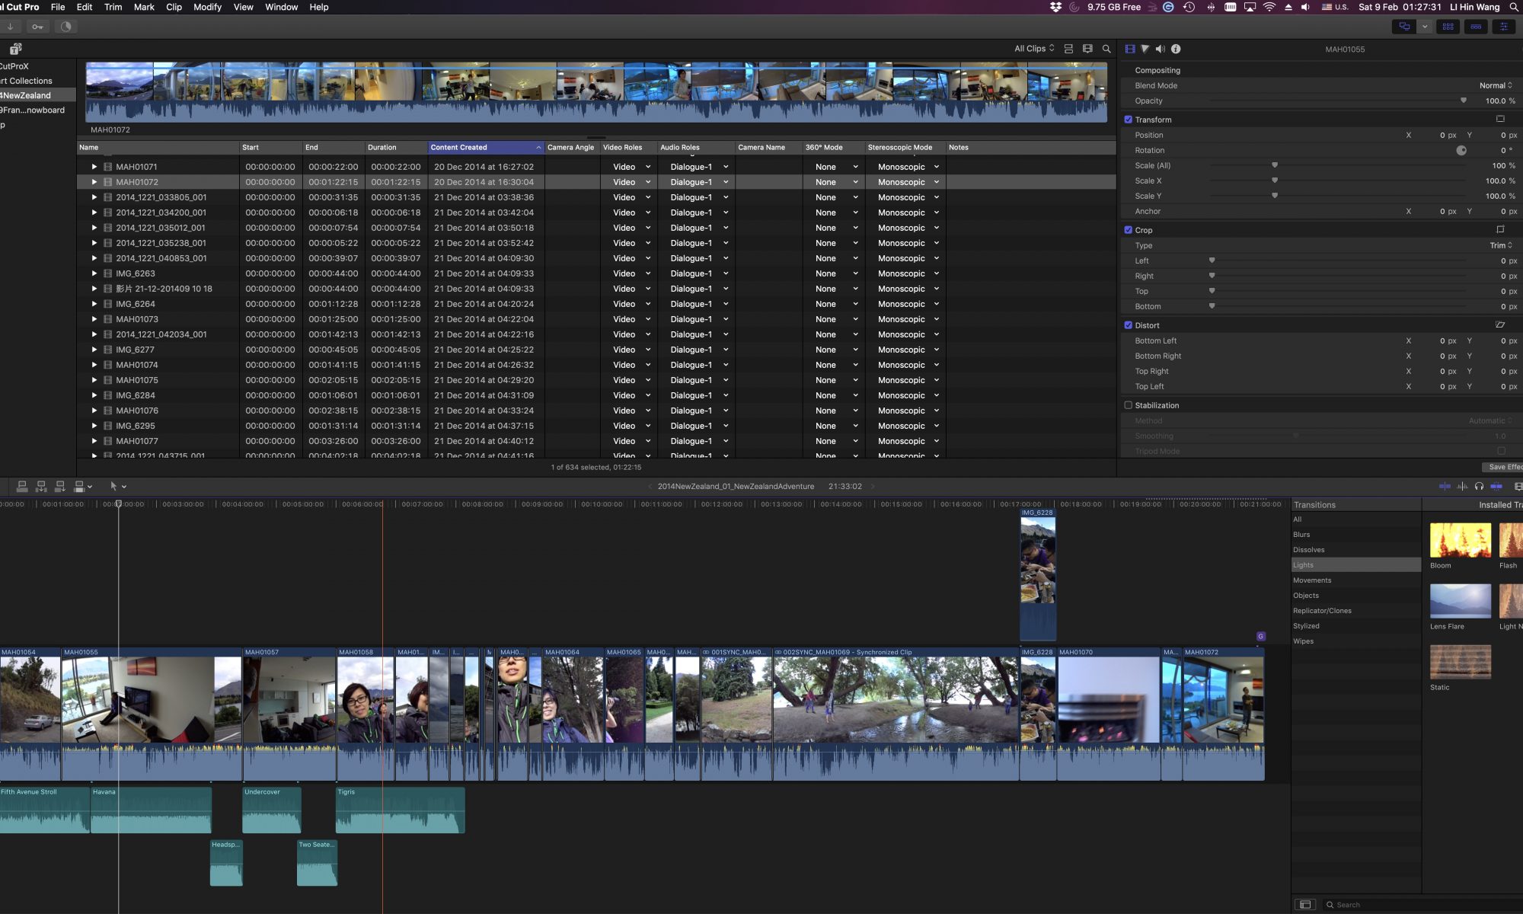
Task: Open the Mark menu
Action: 144,7
